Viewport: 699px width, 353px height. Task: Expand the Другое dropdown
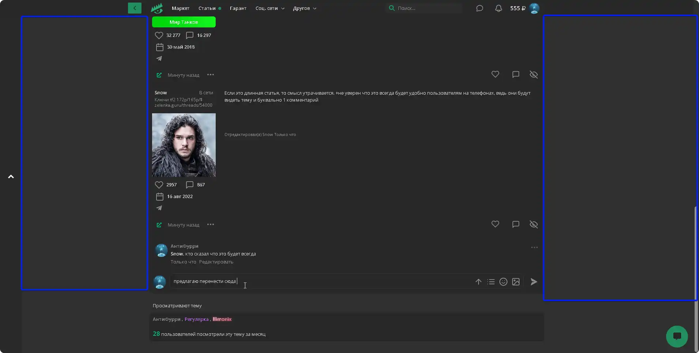305,8
